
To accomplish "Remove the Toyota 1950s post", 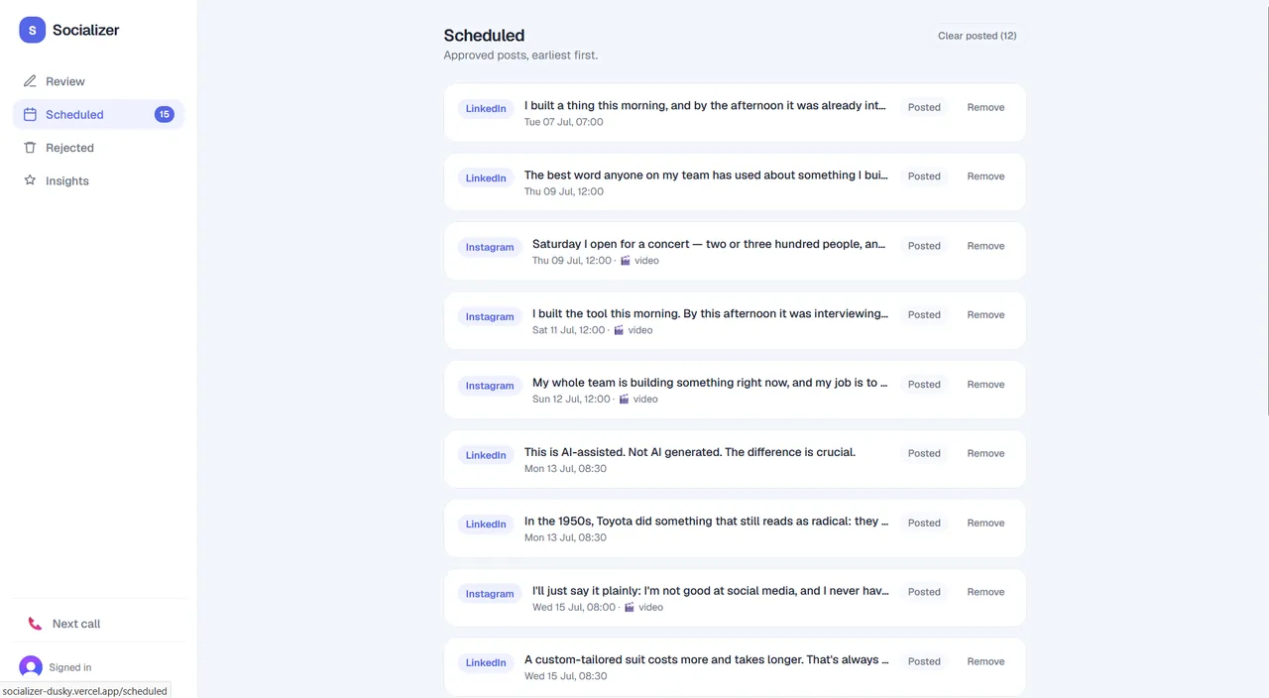I will pos(985,523).
